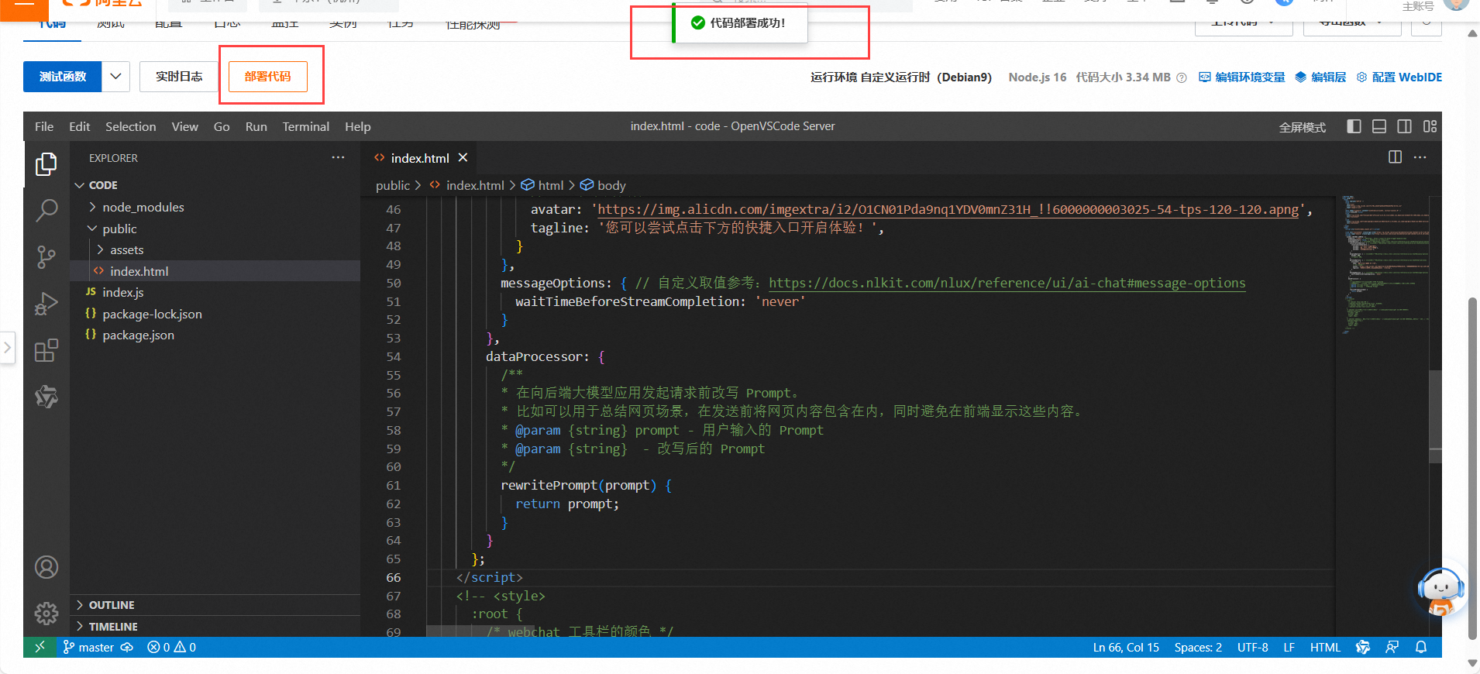Open the Edit menu
The width and height of the screenshot is (1480, 674).
(79, 126)
